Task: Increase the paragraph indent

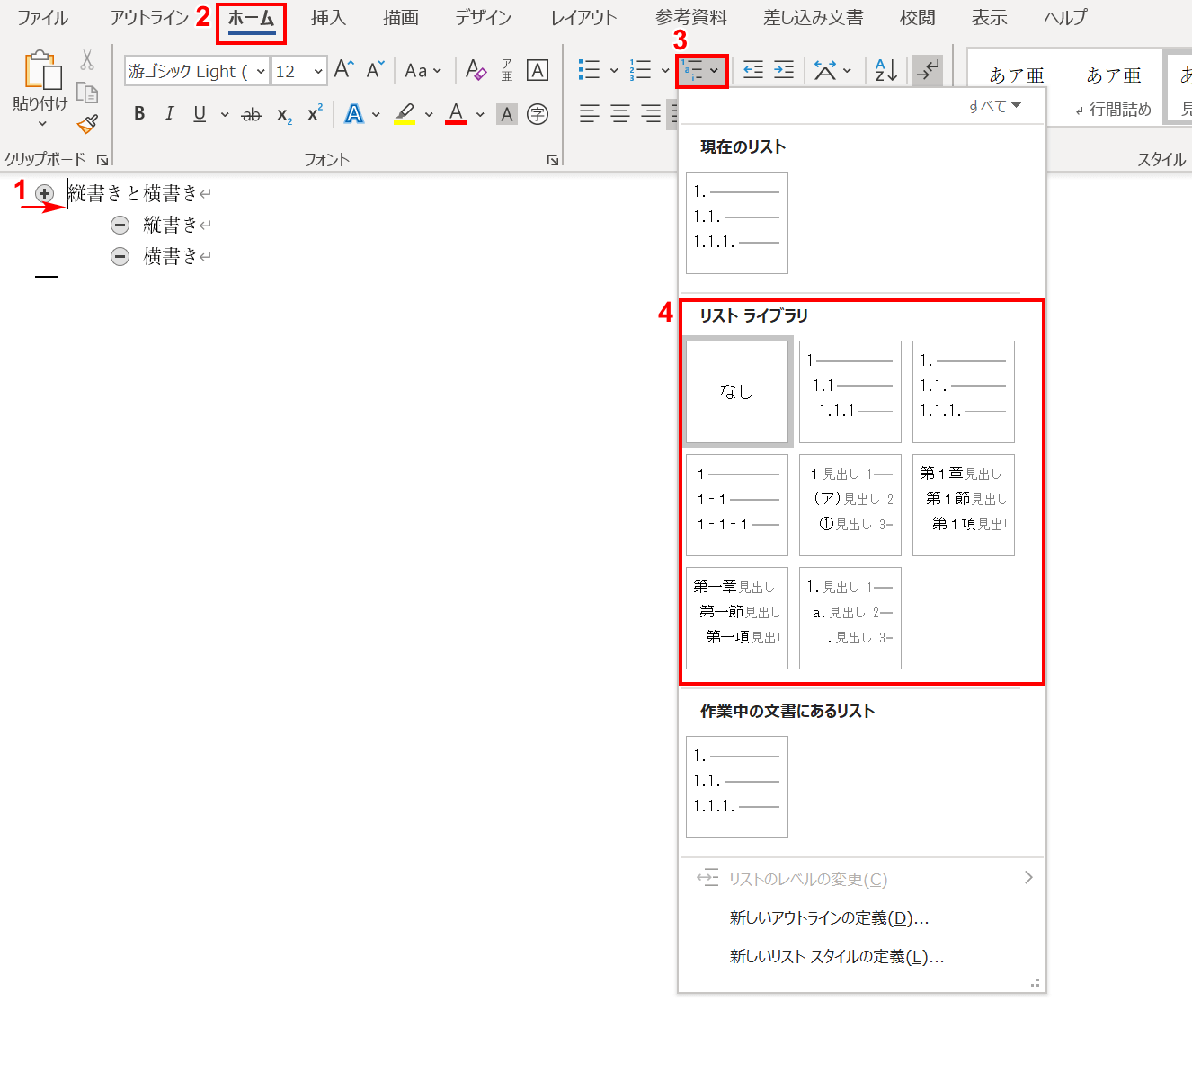Action: 784,70
